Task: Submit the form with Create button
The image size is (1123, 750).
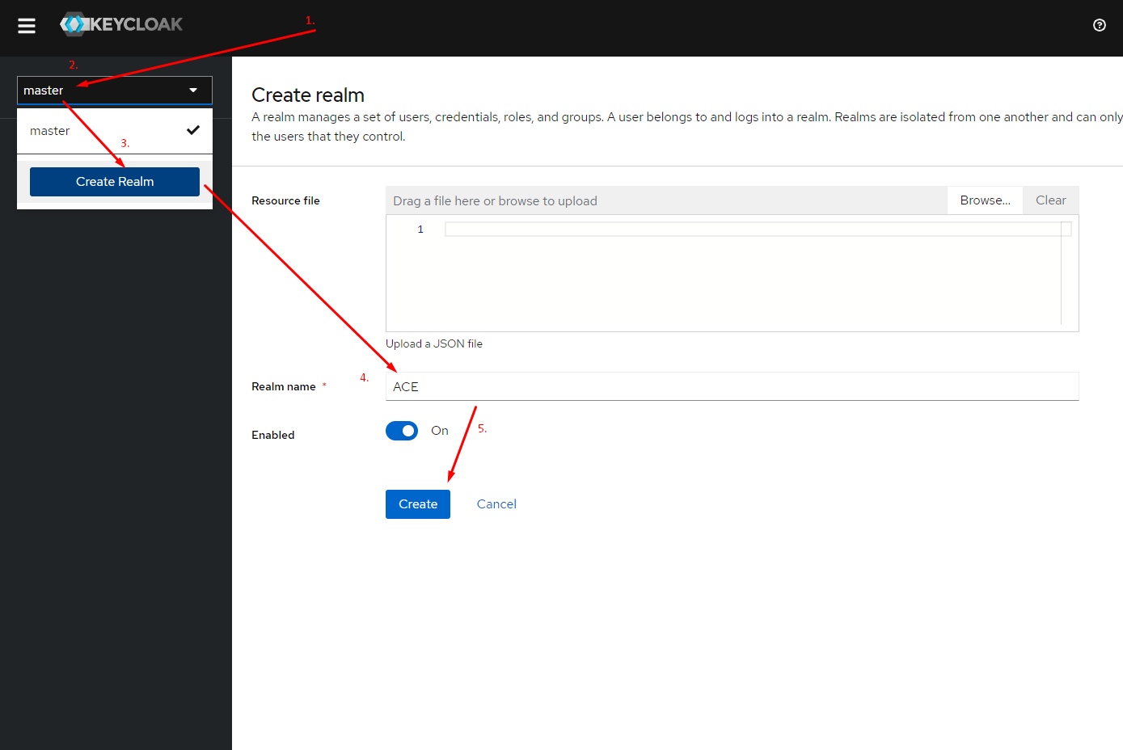Action: [x=417, y=504]
